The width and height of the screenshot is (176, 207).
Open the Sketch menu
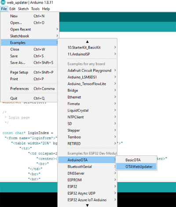point(23,9)
